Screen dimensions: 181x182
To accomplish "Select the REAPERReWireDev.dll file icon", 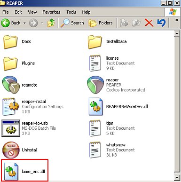I will (x=95, y=107).
